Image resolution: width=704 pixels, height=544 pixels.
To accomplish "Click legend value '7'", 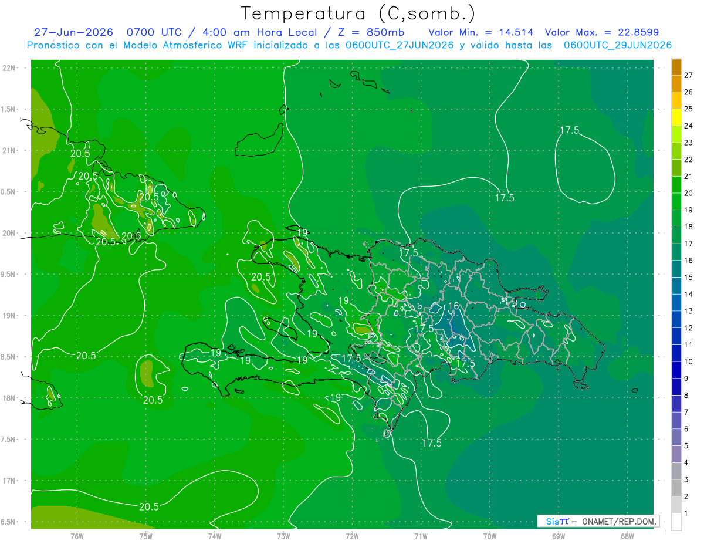I will pyautogui.click(x=686, y=412).
